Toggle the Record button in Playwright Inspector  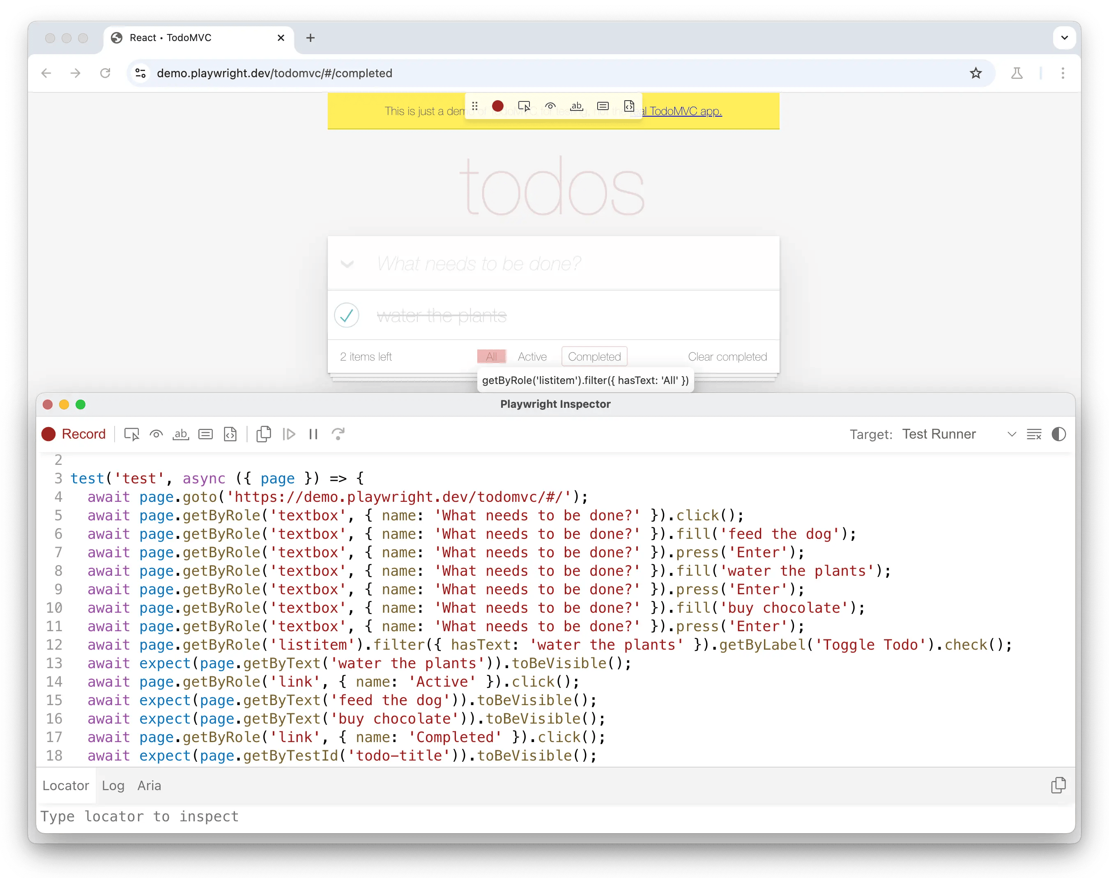74,434
